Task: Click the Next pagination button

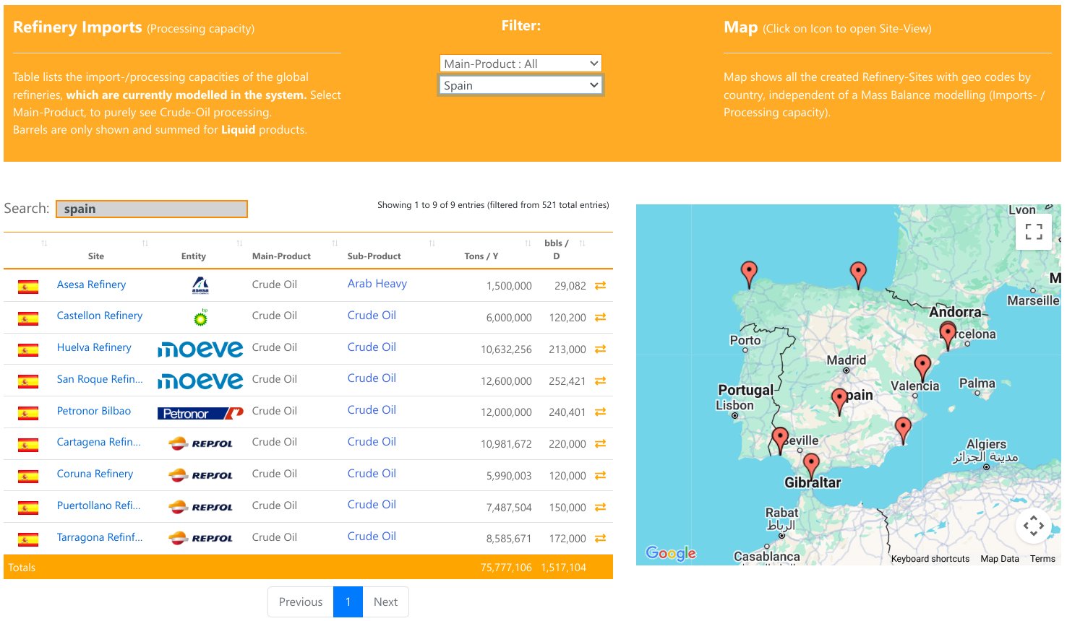Action: [x=385, y=602]
